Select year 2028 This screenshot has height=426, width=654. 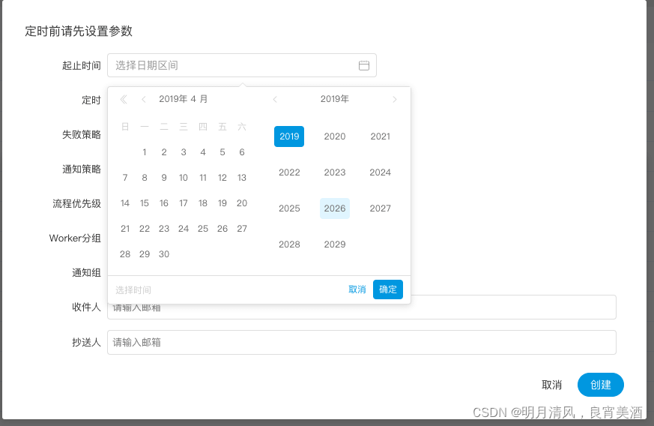pos(289,244)
